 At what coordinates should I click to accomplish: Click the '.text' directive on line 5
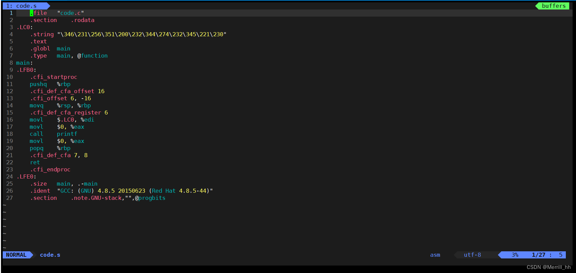[38, 41]
